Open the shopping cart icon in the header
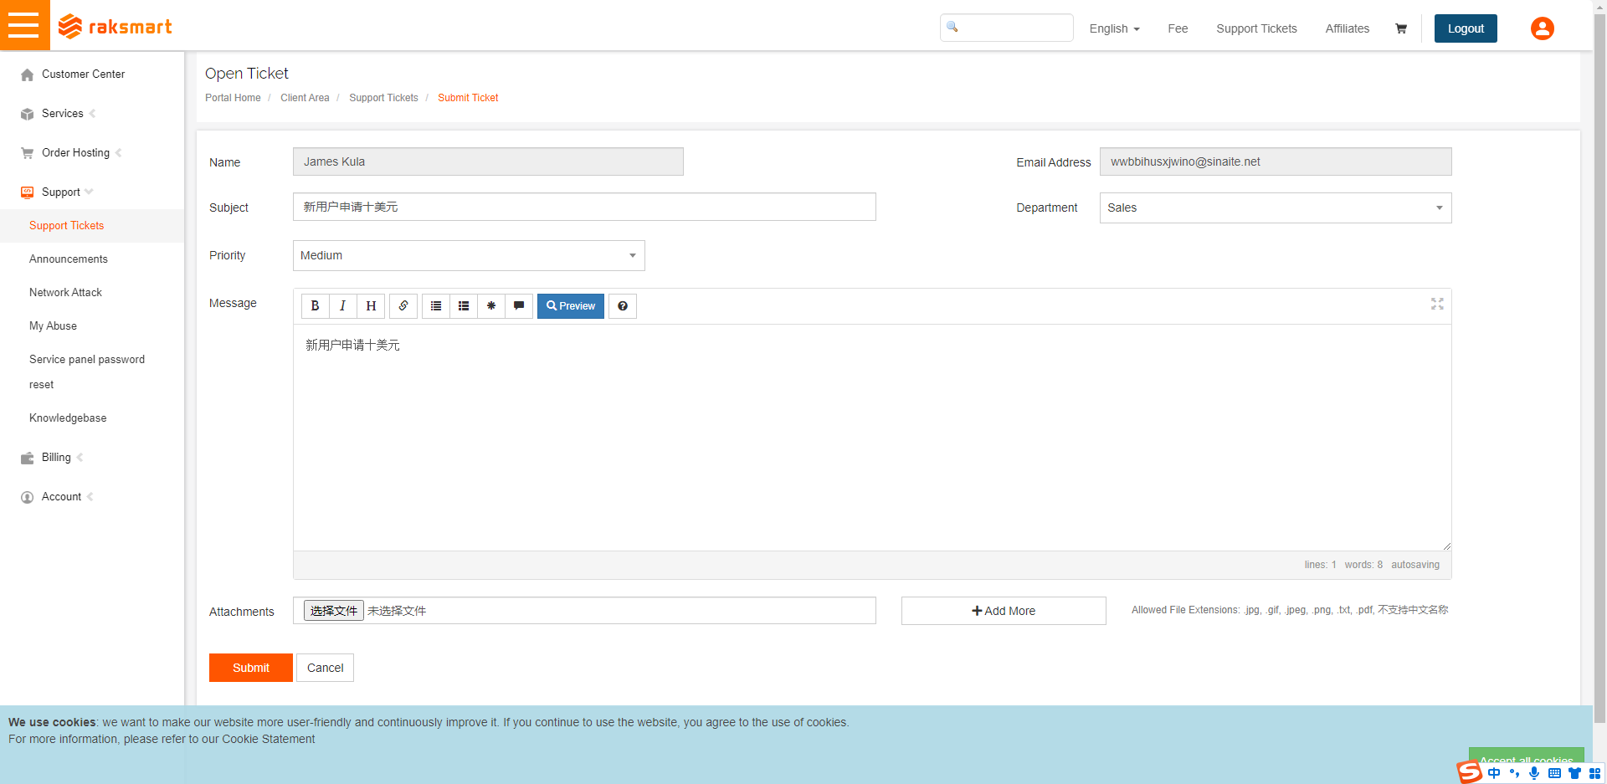Viewport: 1607px width, 784px height. [x=1401, y=28]
